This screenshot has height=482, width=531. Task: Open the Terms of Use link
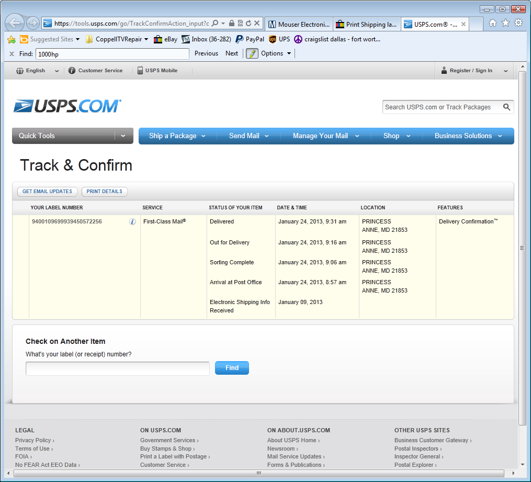pos(34,449)
